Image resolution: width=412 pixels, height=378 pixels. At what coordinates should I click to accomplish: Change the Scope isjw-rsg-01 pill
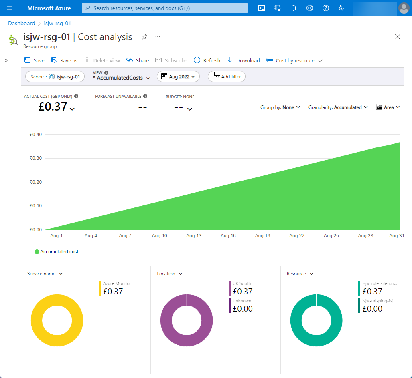55,76
